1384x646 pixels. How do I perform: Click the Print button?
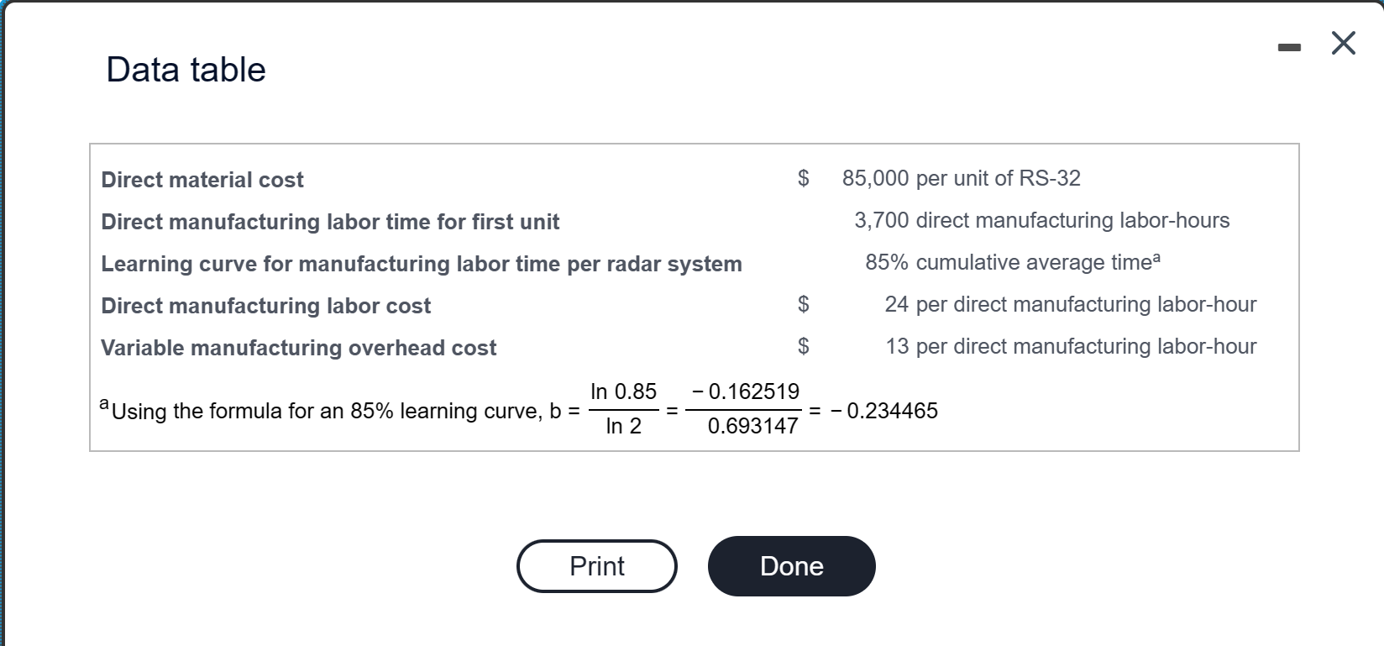(x=596, y=566)
